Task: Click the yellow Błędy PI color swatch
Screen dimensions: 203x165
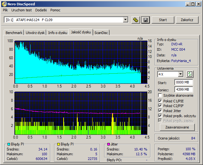Action: 59,144
